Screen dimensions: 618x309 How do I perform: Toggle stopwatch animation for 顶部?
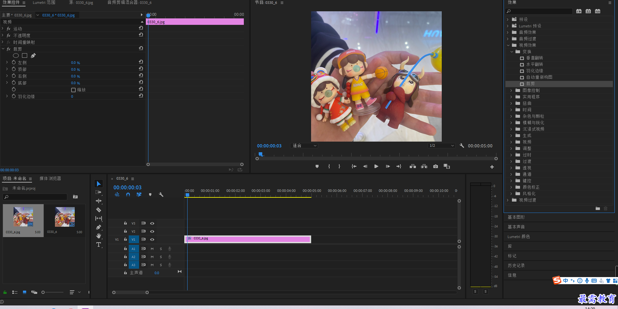click(x=14, y=69)
